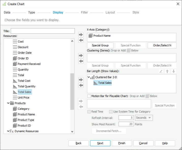
Task: Click the Fx Dynamic Resources icon
Action: pyautogui.click(x=12, y=131)
